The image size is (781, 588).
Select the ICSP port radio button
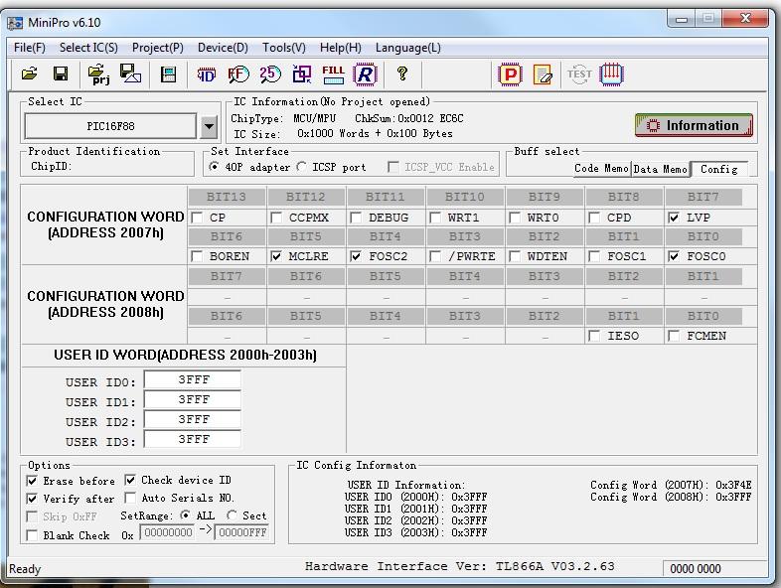[x=301, y=167]
